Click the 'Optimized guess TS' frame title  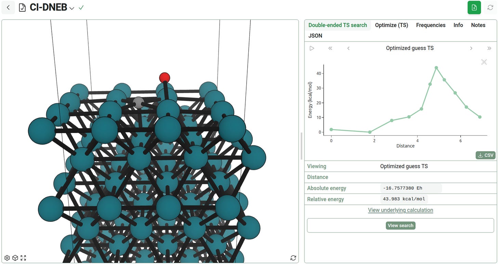[410, 48]
